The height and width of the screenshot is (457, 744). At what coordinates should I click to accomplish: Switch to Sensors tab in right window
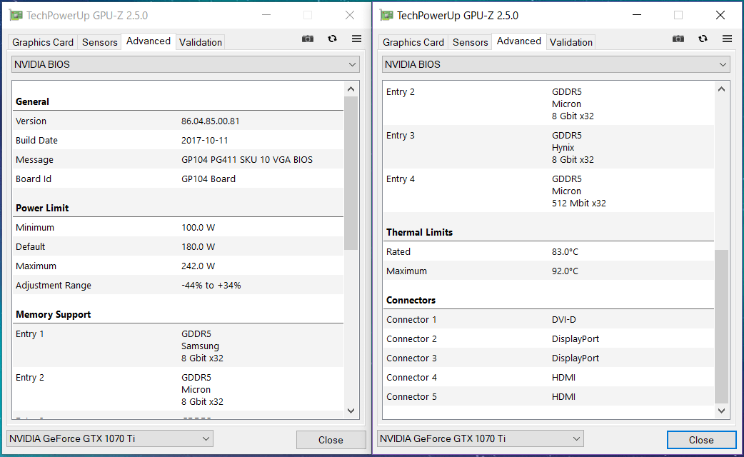[x=471, y=42]
